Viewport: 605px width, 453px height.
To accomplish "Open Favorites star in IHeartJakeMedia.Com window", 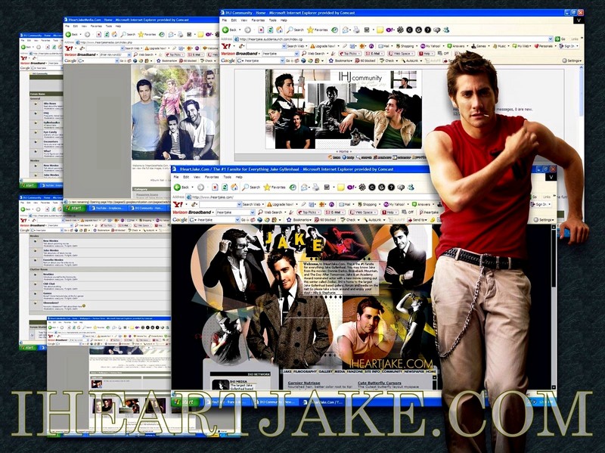I will [x=147, y=34].
